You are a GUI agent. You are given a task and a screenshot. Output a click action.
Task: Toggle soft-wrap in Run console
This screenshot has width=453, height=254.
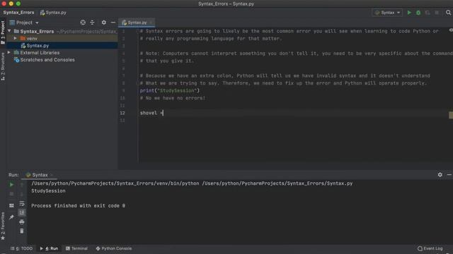[22, 204]
